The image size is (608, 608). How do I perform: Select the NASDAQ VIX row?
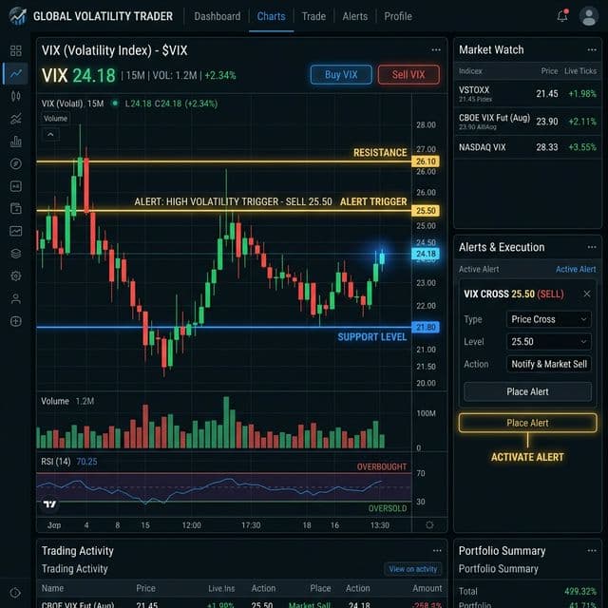[x=527, y=147]
